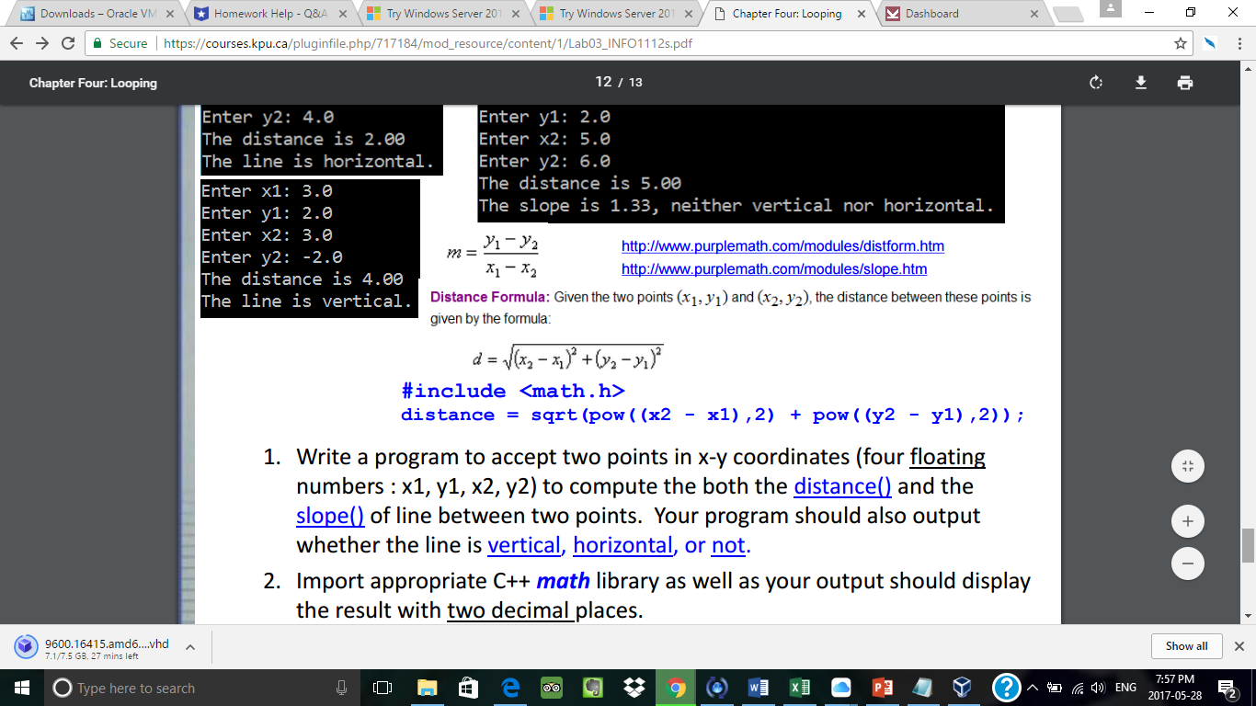Click the fit to page button

pyautogui.click(x=1187, y=468)
